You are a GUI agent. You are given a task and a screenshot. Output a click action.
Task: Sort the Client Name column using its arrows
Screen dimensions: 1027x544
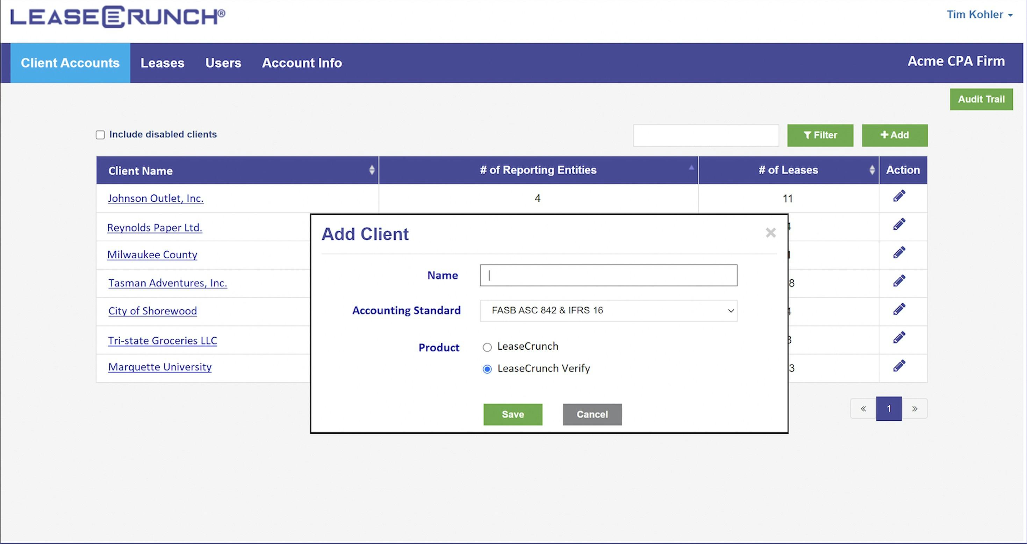372,170
